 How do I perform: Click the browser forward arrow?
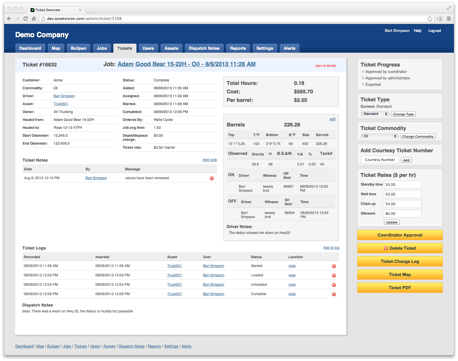tap(17, 18)
